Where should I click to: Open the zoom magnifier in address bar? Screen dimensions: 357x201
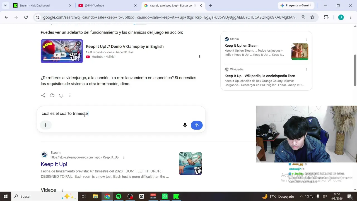pos(303,17)
